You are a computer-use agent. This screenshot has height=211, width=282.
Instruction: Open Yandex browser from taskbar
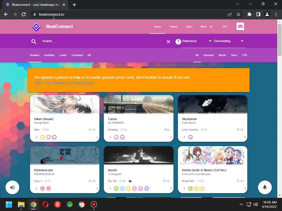tap(58, 204)
